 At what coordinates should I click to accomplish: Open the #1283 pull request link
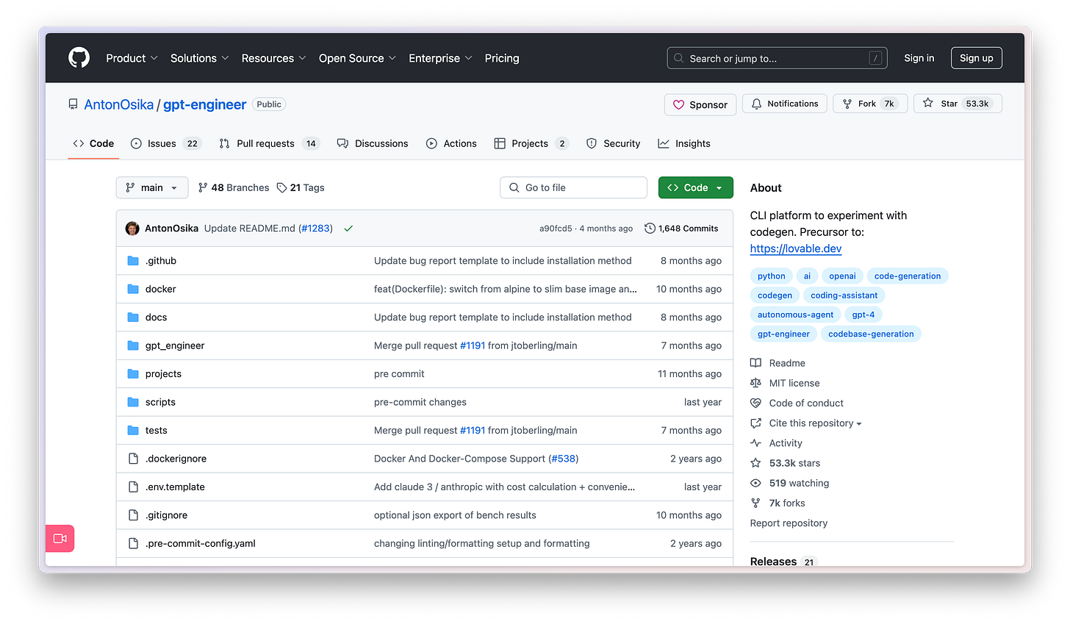(x=316, y=229)
